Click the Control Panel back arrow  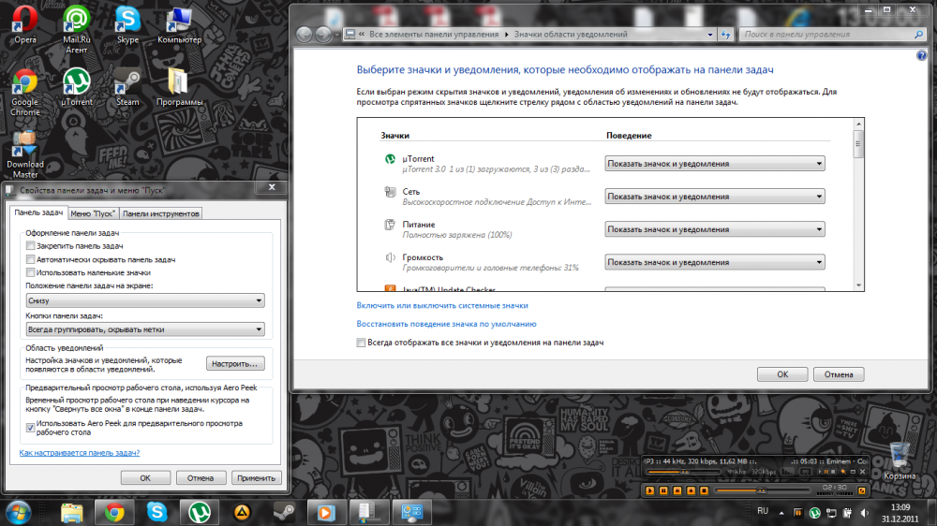coord(305,35)
